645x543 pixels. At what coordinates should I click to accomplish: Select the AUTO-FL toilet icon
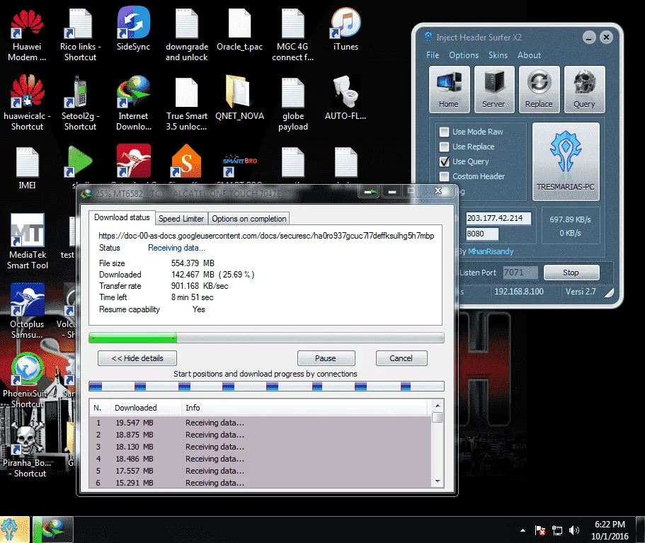[346, 98]
